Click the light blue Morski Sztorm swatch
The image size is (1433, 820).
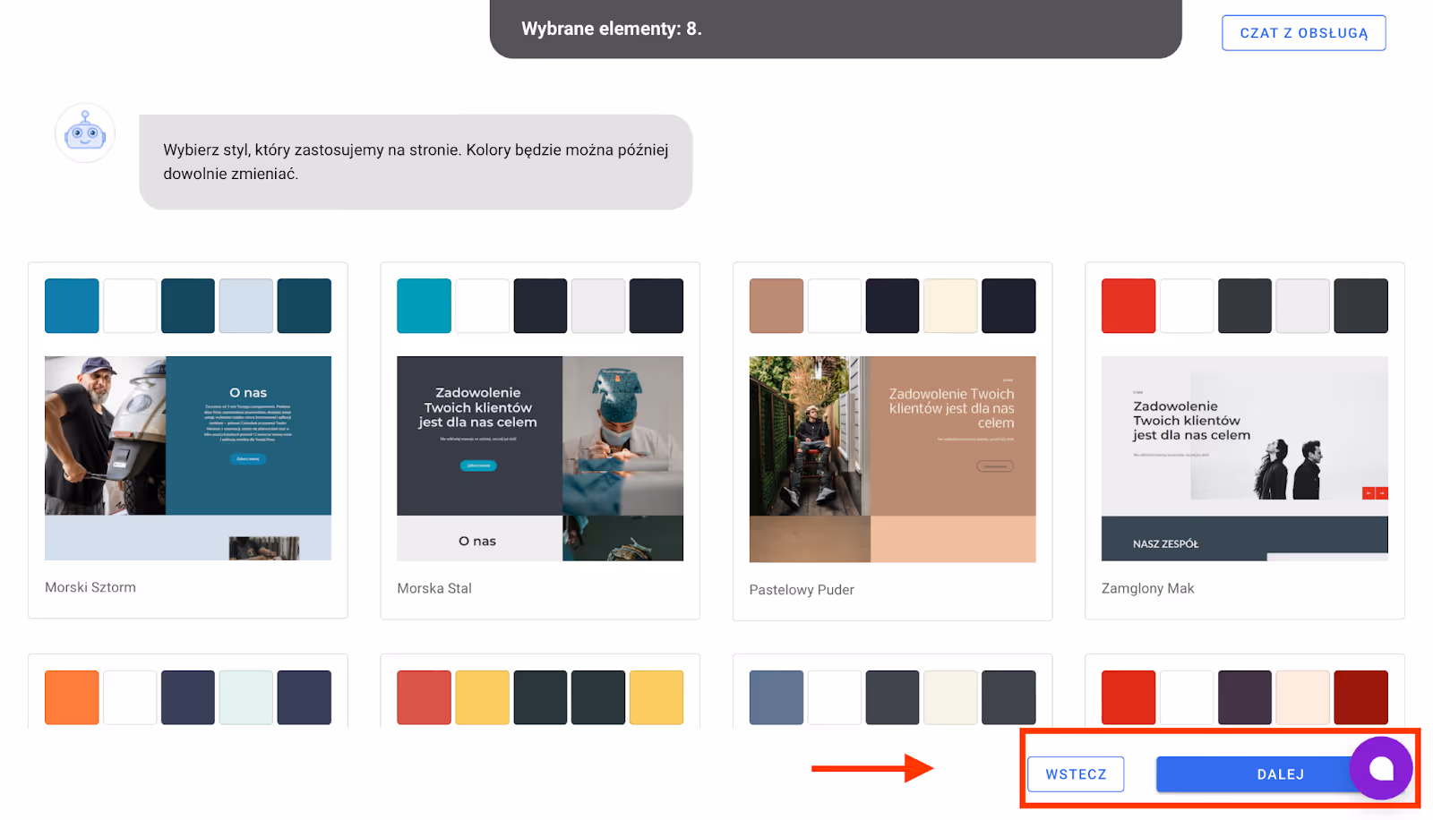246,306
